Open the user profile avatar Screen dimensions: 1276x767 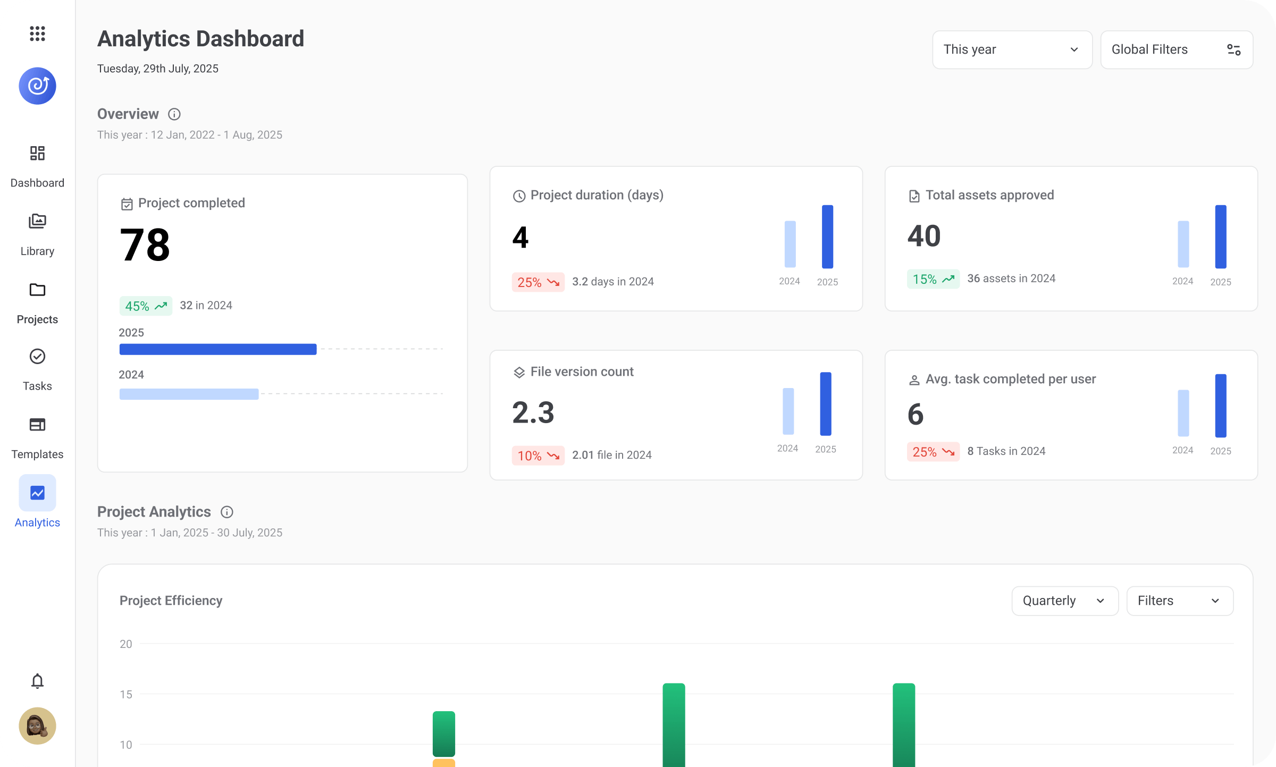click(x=37, y=726)
